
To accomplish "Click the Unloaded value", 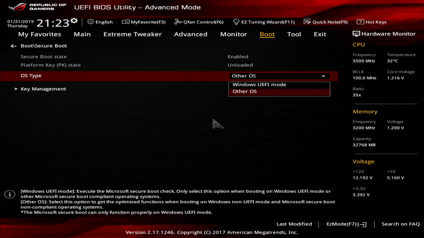I will pos(240,65).
